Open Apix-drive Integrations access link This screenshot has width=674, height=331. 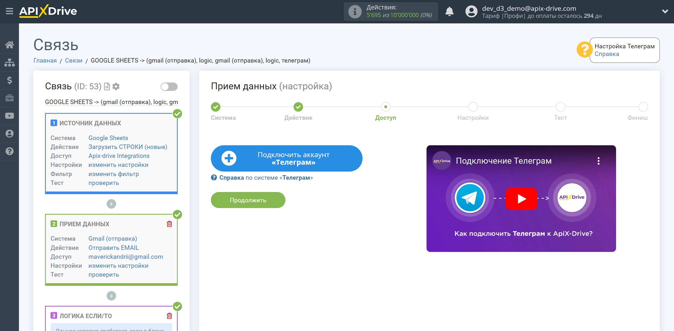coord(119,156)
